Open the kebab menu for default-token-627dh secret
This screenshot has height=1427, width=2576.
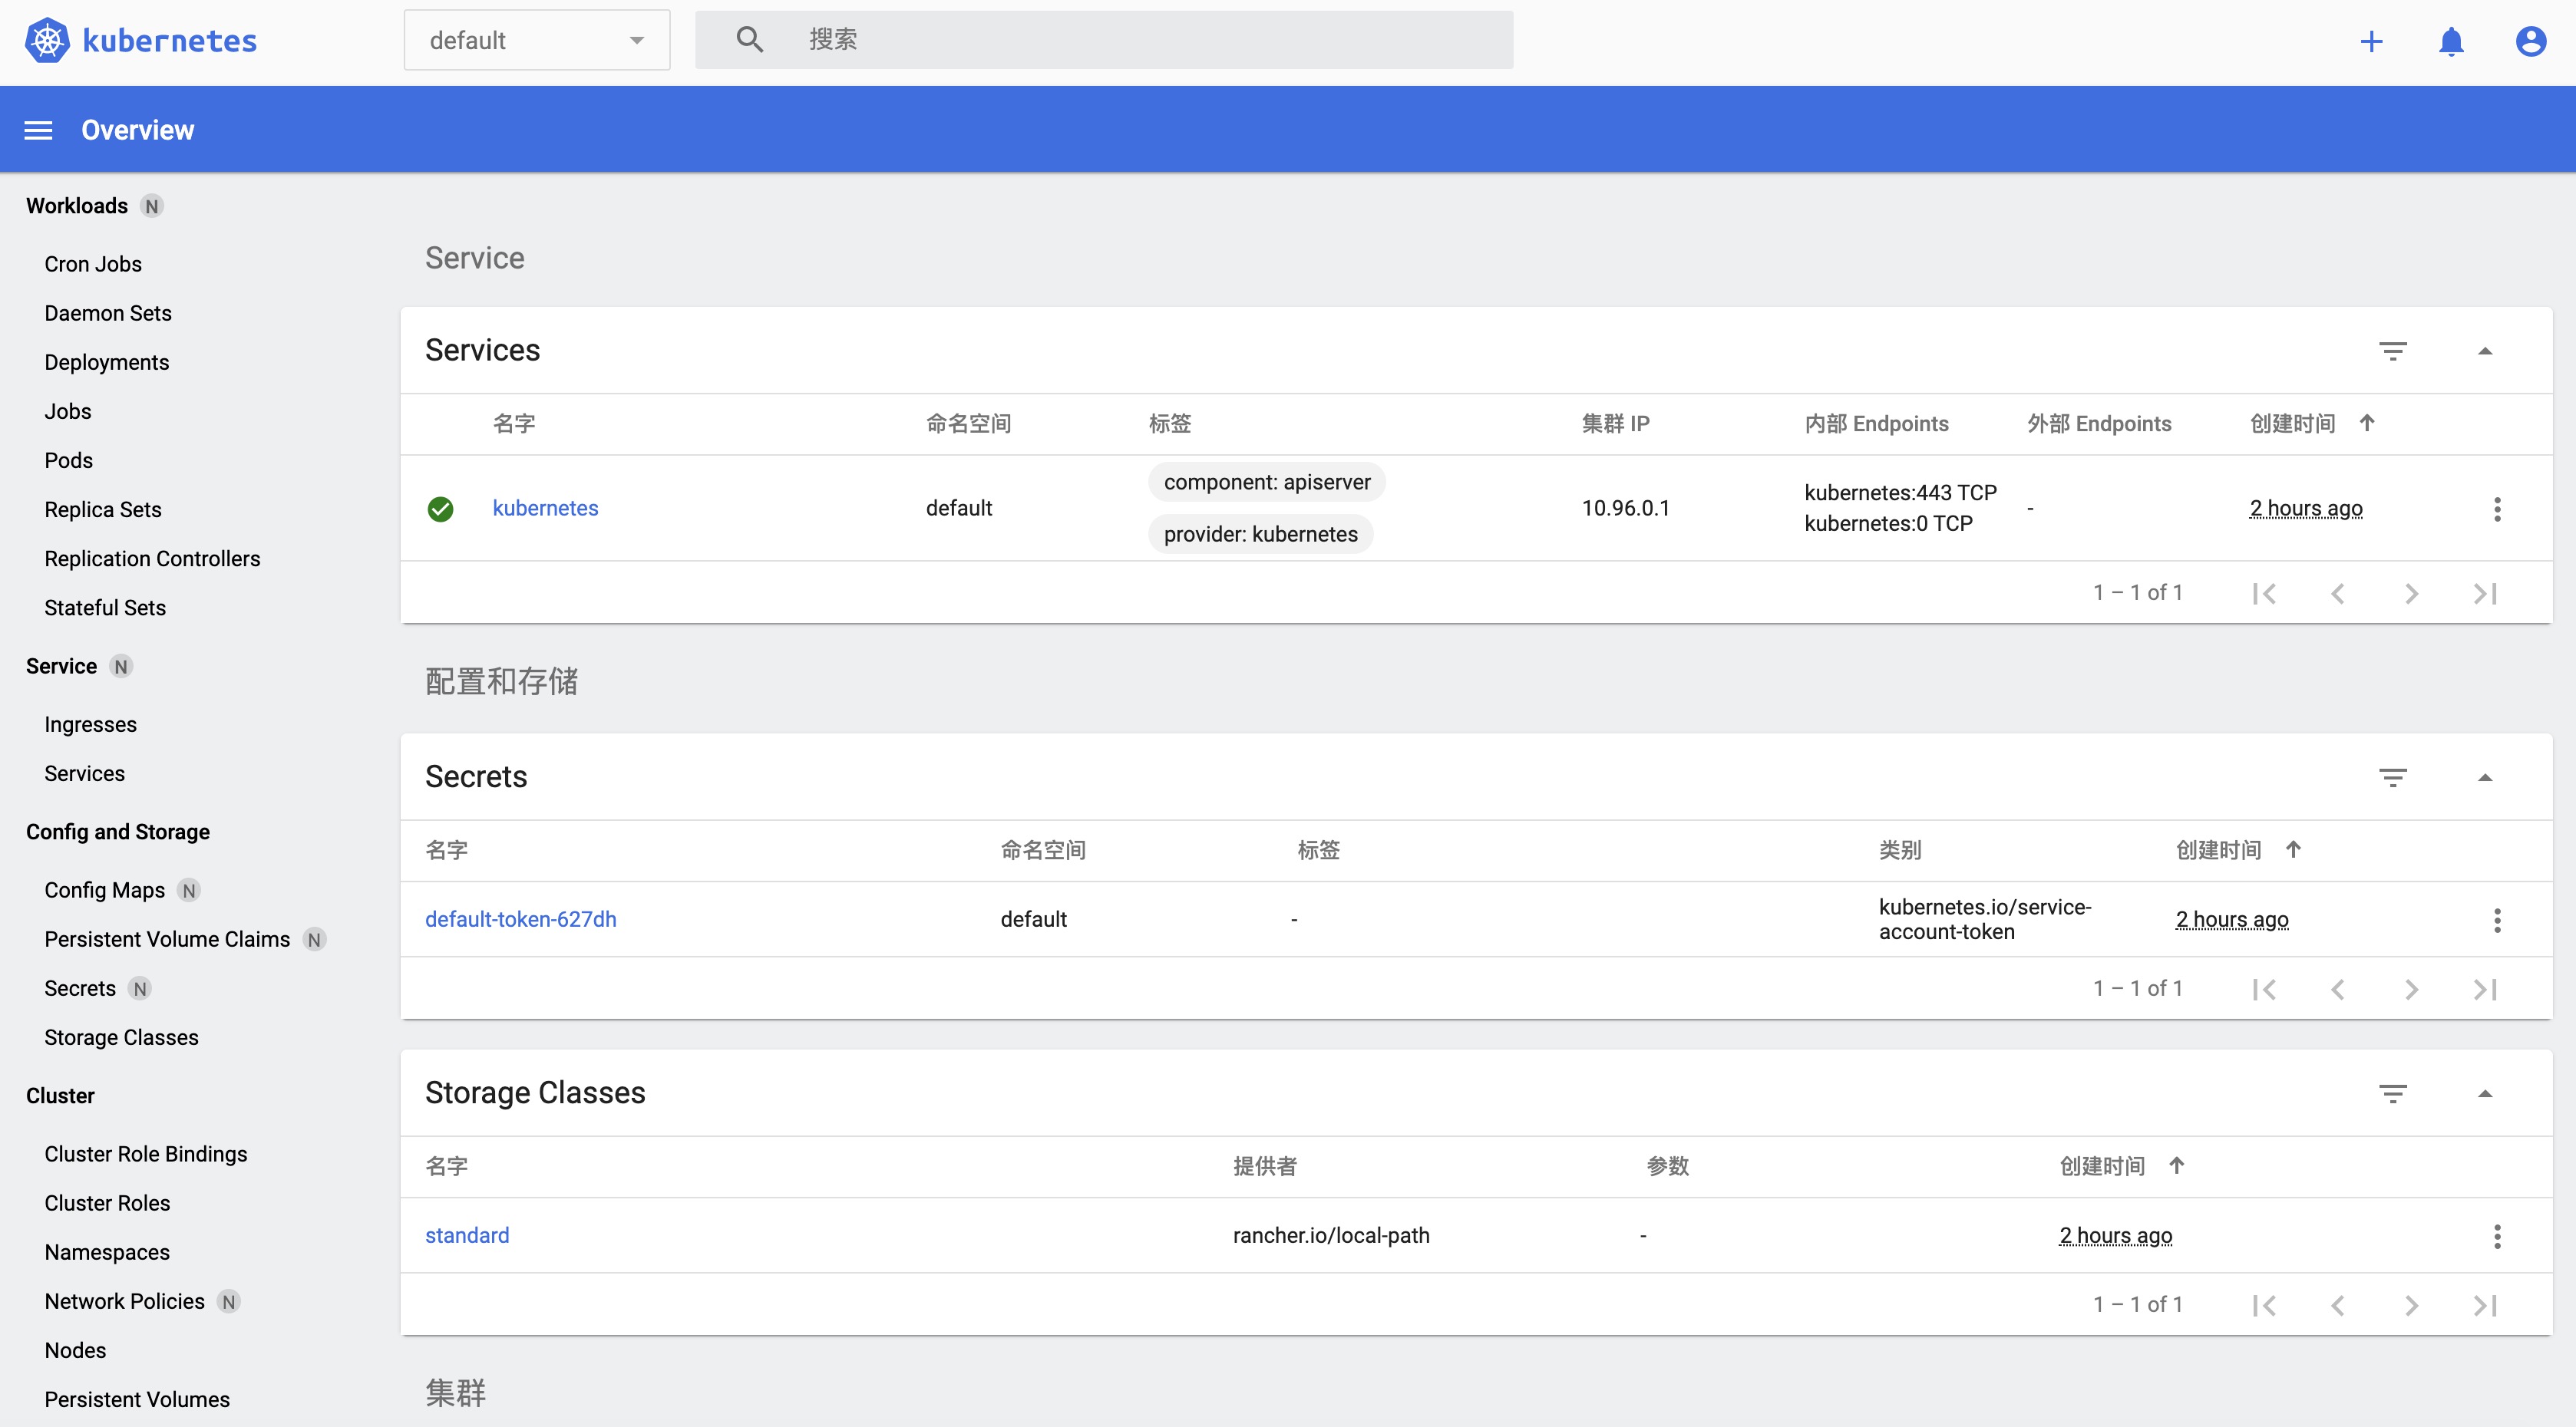2497,919
